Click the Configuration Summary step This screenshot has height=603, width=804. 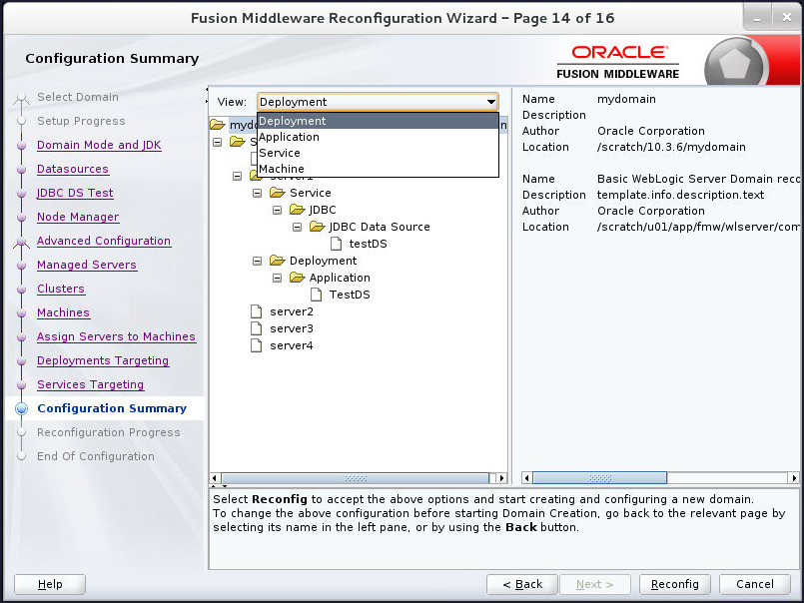coord(112,408)
